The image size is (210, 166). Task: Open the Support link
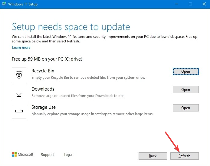48,154
